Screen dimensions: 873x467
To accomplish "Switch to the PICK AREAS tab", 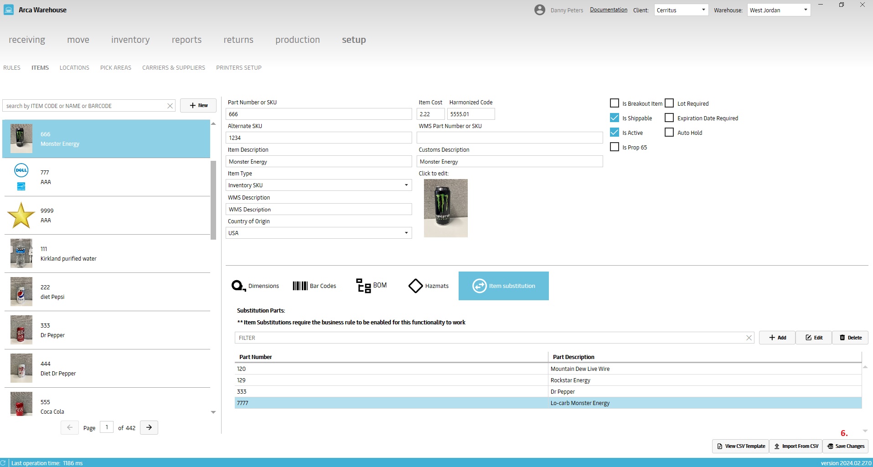I will [x=116, y=67].
